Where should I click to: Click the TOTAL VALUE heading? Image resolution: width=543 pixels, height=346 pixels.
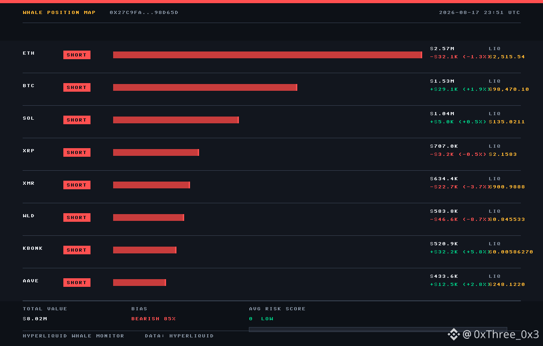coord(45,309)
